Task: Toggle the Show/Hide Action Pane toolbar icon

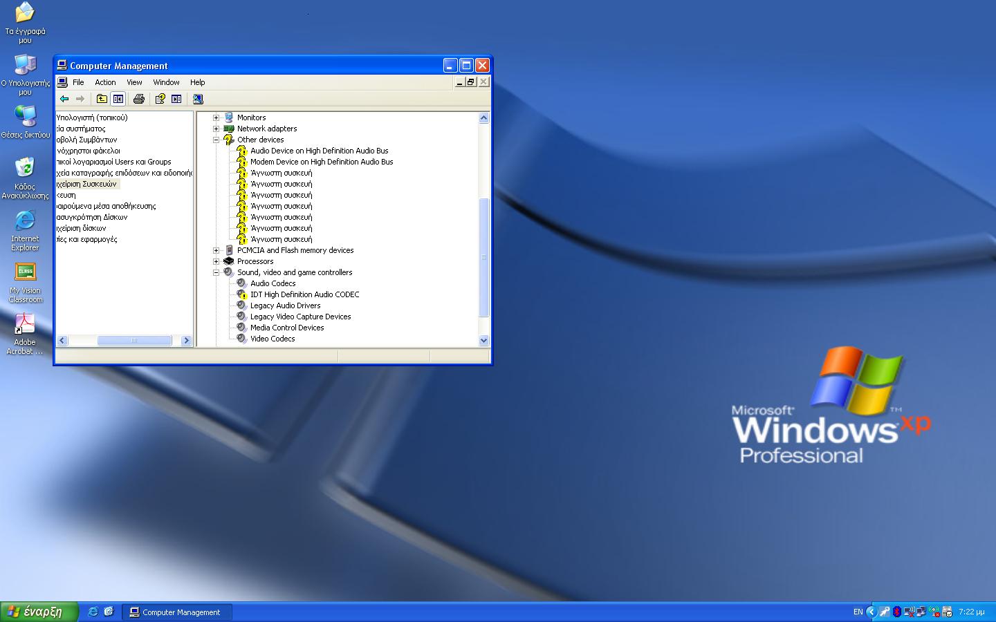Action: coord(176,99)
